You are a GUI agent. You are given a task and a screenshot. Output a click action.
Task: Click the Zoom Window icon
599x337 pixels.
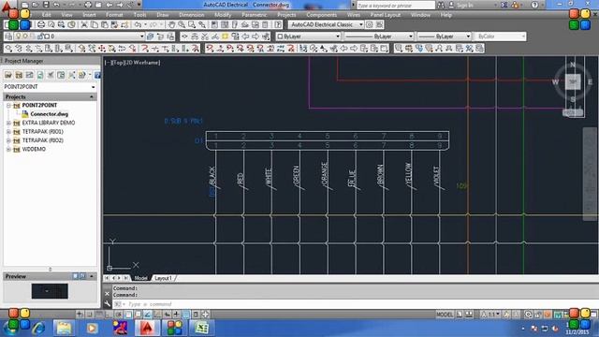pos(192,25)
